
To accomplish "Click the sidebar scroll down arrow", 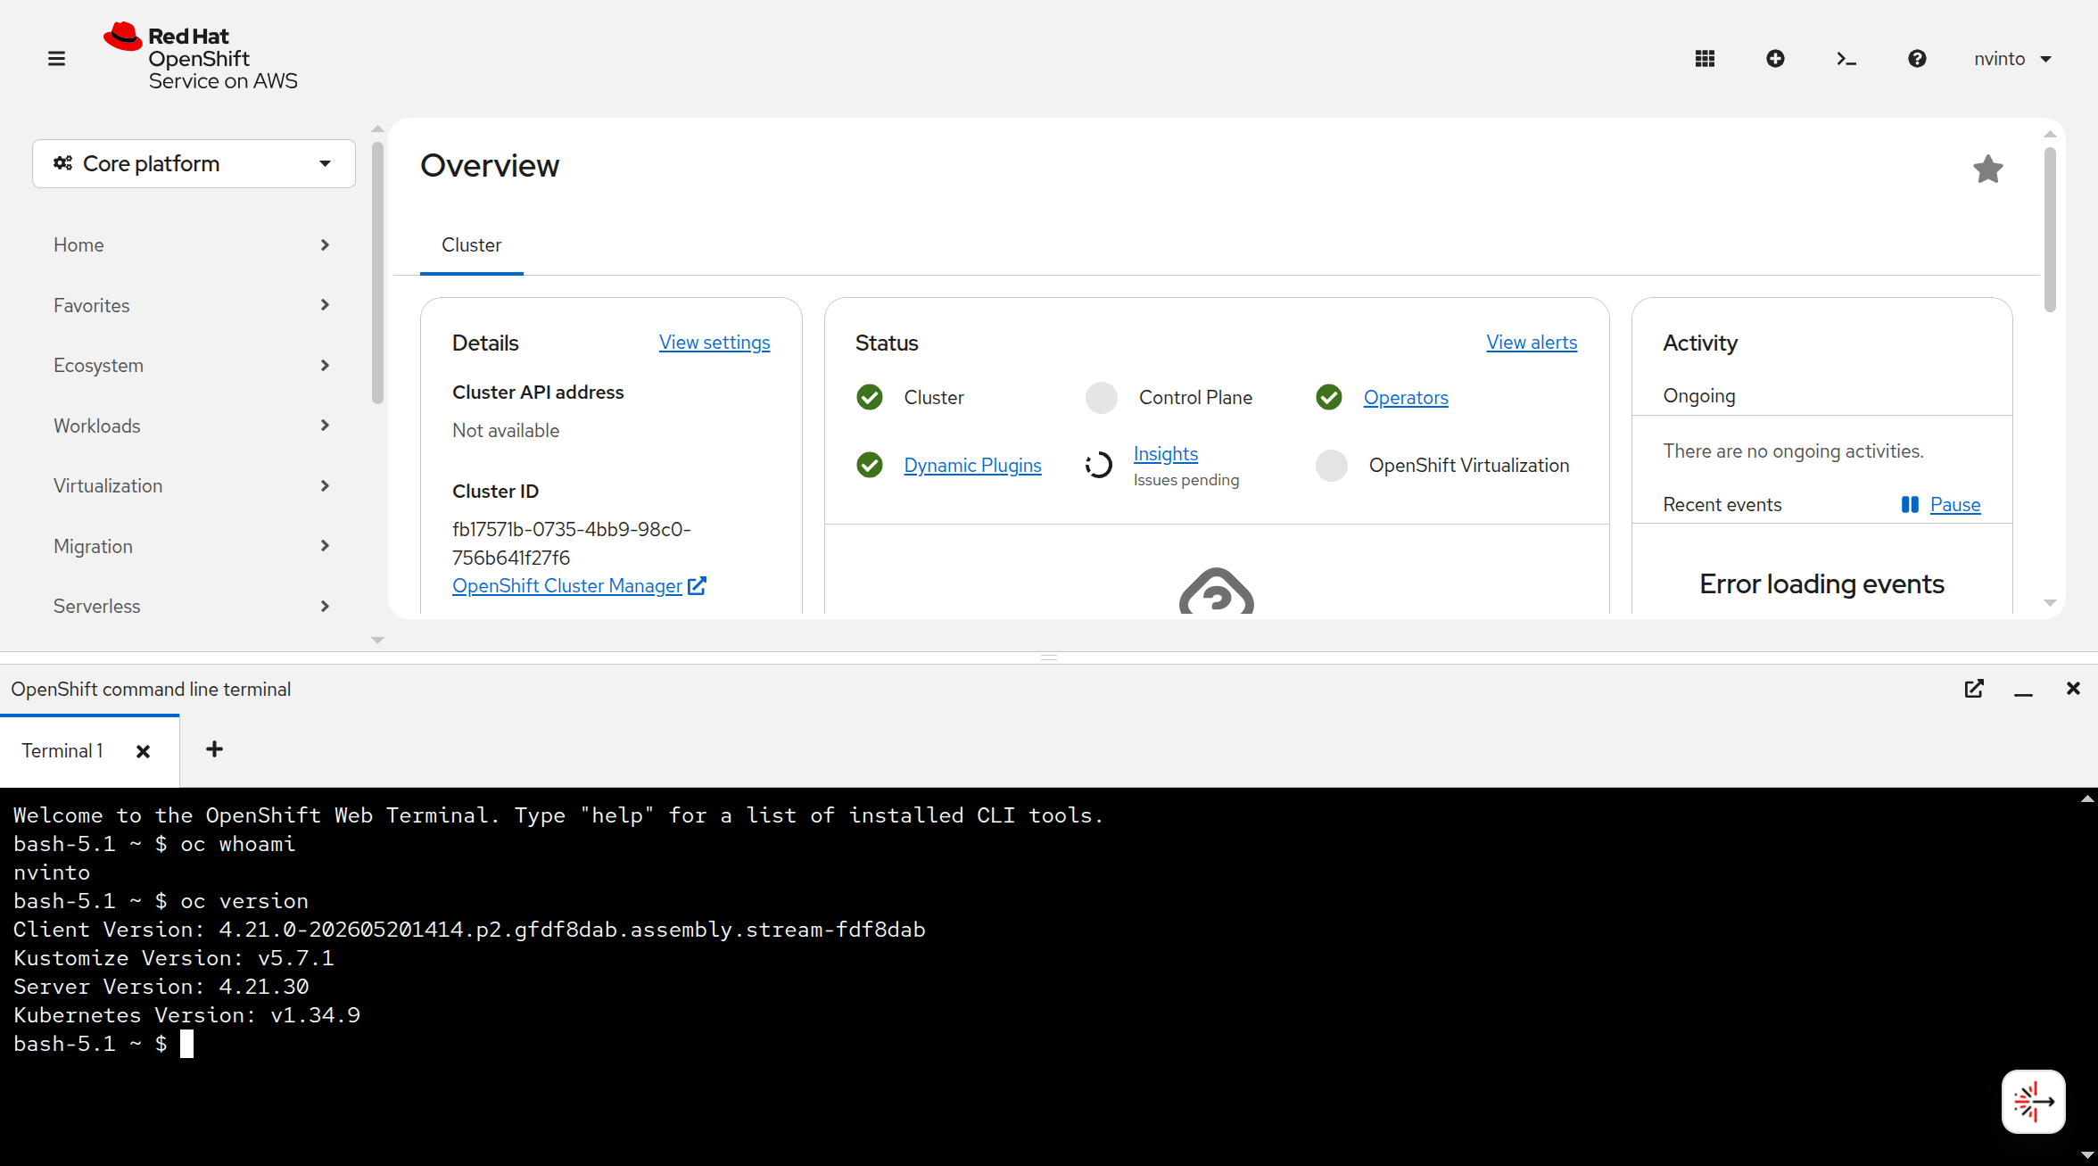I will coord(377,641).
